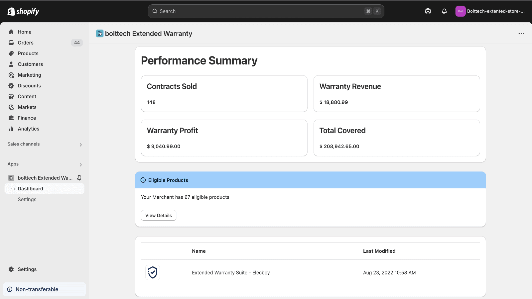This screenshot has height=299, width=532.
Task: Click the store avatar color badge
Action: click(461, 11)
